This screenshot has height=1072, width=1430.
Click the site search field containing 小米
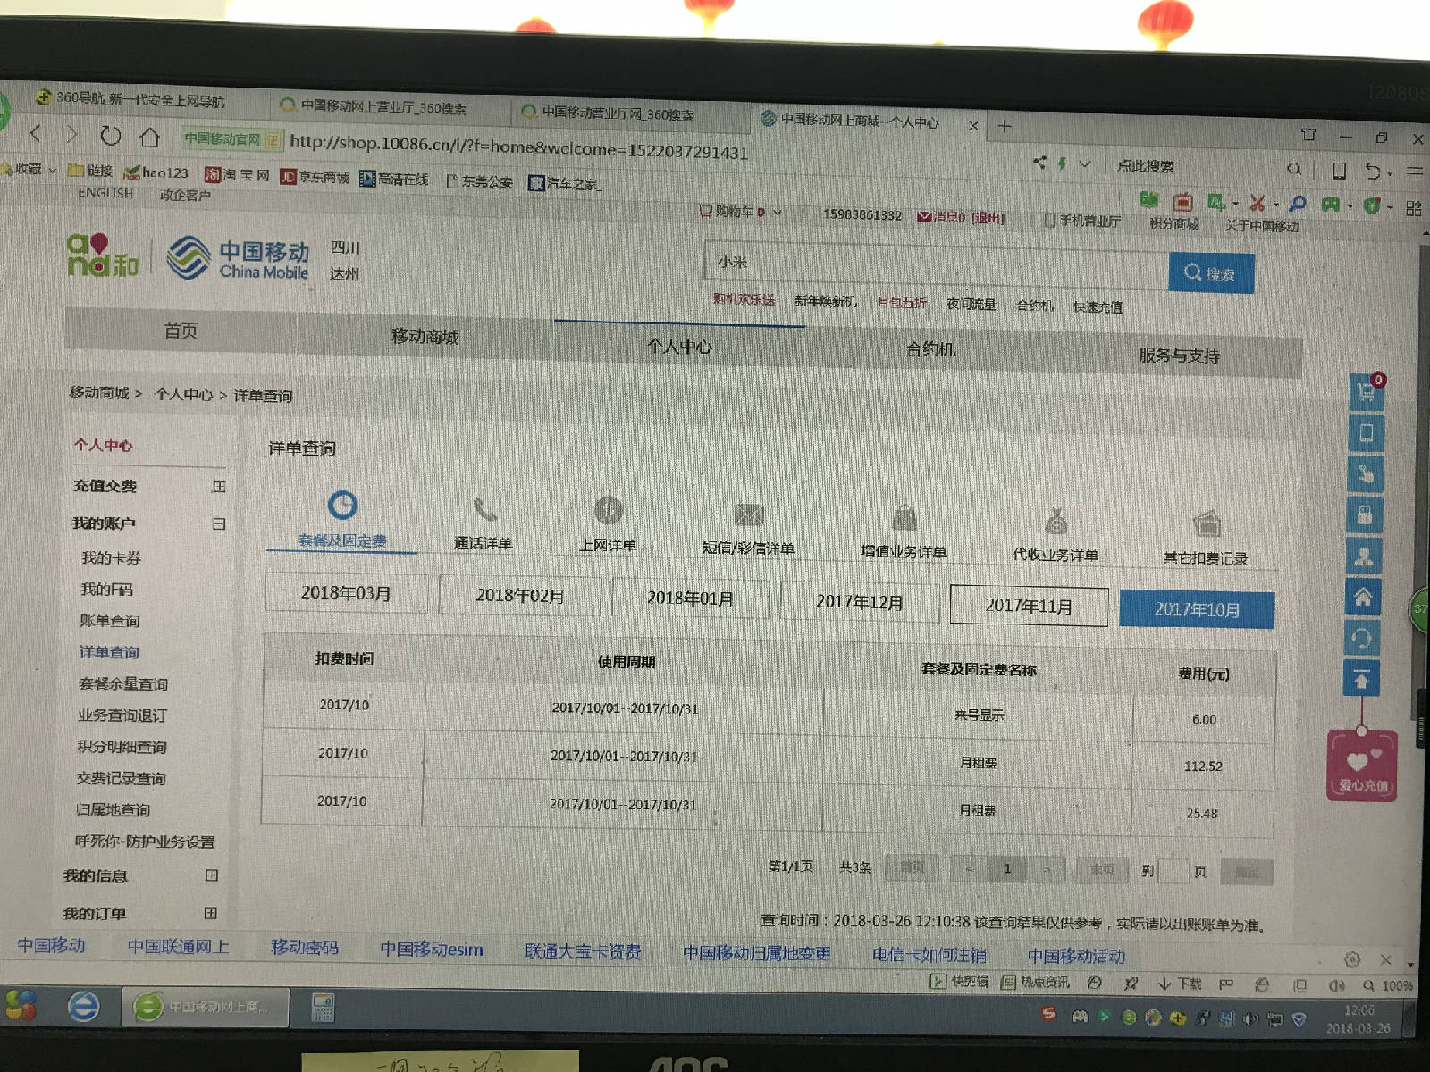pos(936,265)
